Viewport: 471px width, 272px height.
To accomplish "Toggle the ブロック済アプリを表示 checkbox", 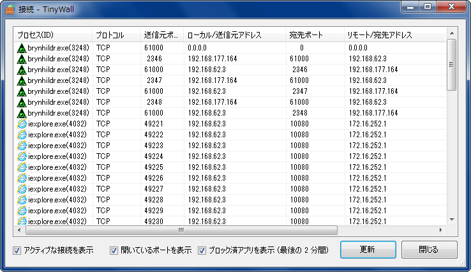I will [202, 250].
